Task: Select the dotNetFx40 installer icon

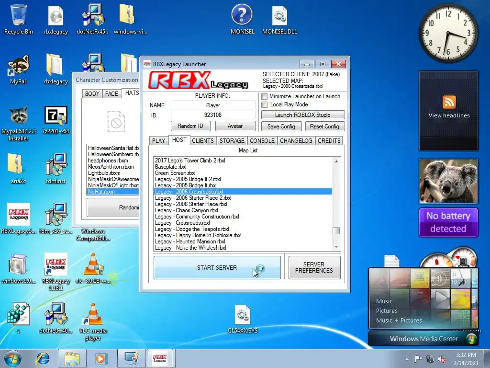Action: pos(56,318)
